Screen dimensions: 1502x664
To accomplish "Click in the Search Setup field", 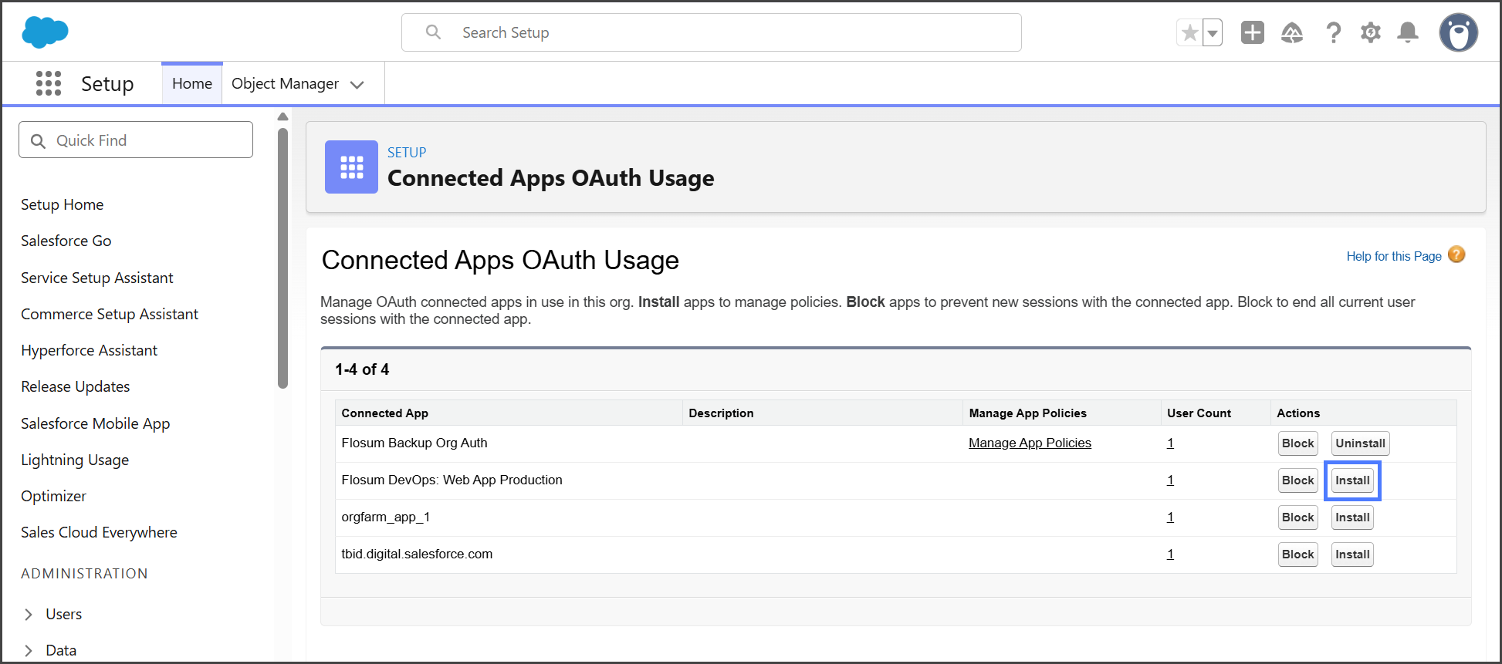I will [x=710, y=32].
